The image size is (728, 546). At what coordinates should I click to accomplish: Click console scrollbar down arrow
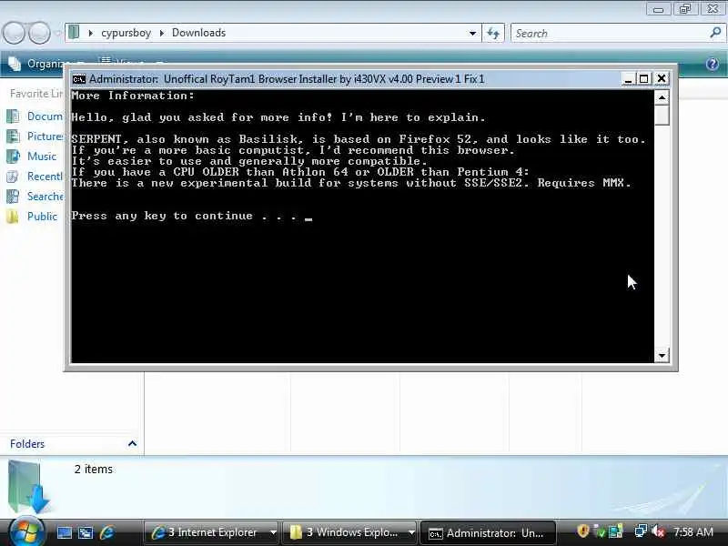click(662, 356)
